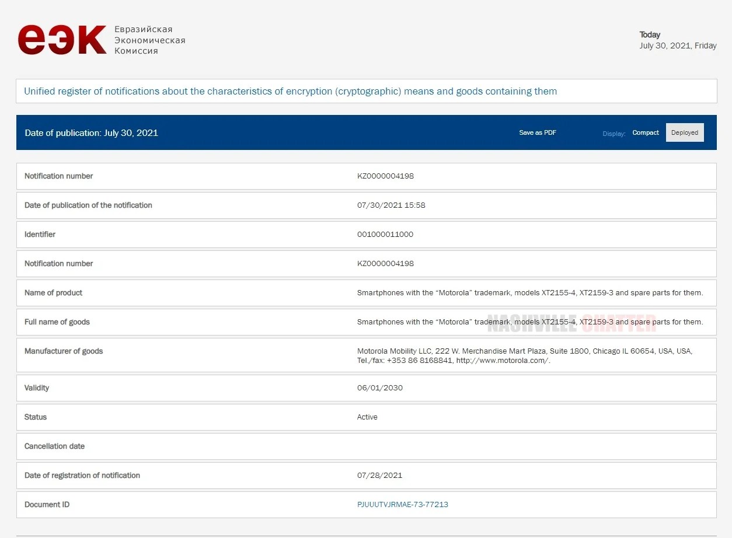Click the Date of publication: July 30, 2021 heading
Screen dimensions: 732x538
pyautogui.click(x=92, y=132)
